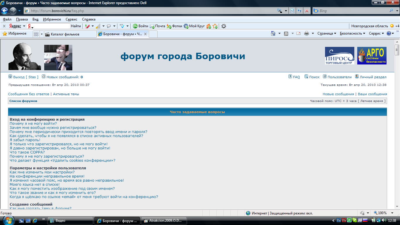Click the browser Forward arrow button
The image size is (400, 225).
pos(13,11)
